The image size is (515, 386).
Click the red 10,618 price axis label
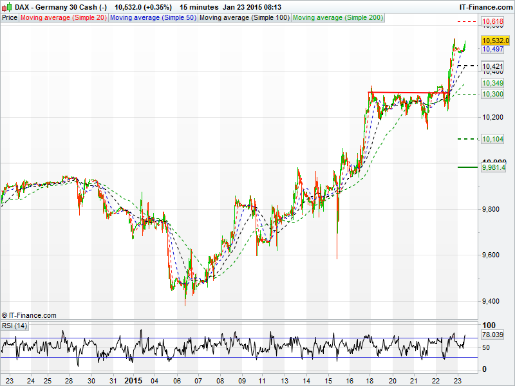point(492,23)
